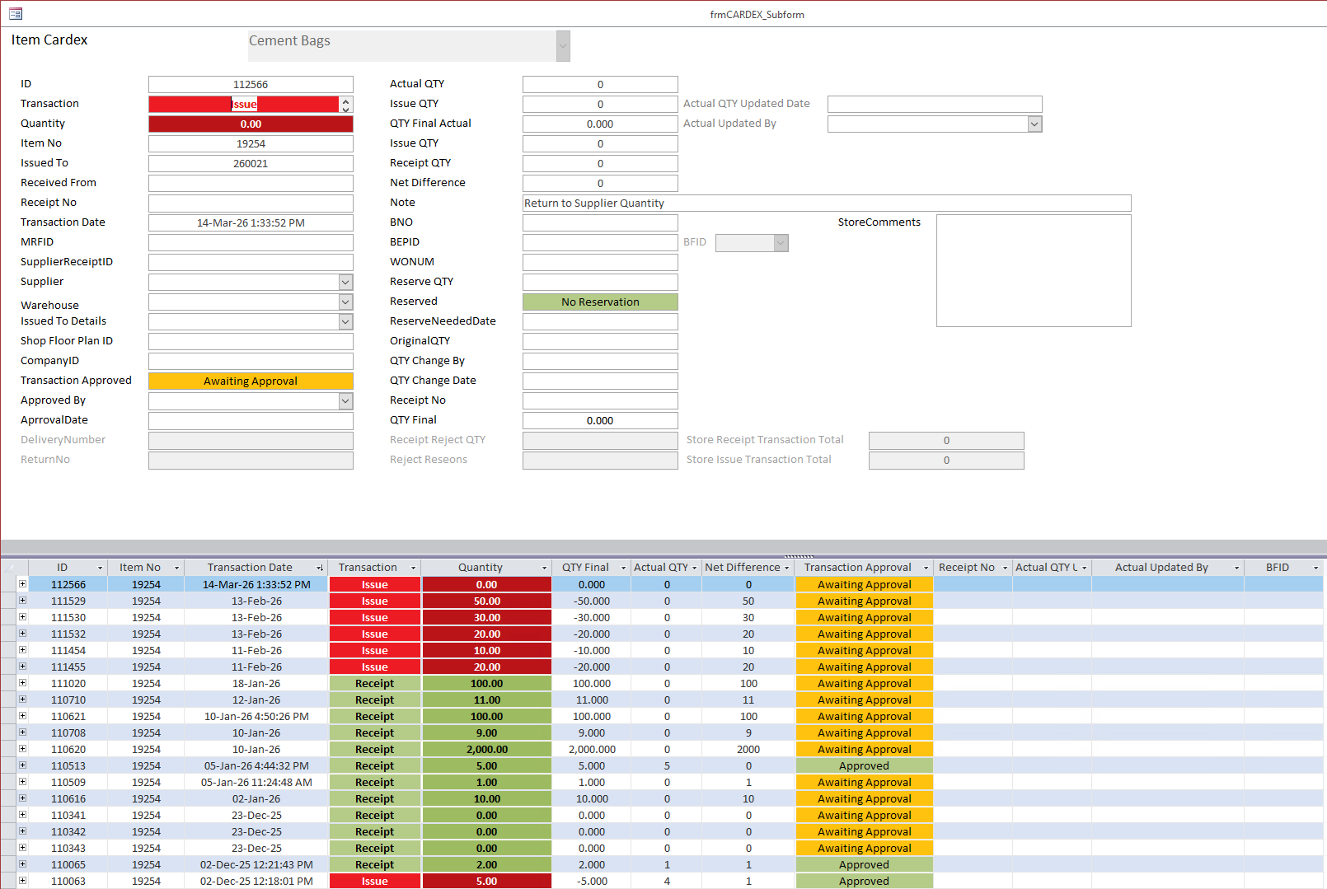The image size is (1327, 889).
Task: Click the Approved cell in row 110063
Action: (x=864, y=881)
